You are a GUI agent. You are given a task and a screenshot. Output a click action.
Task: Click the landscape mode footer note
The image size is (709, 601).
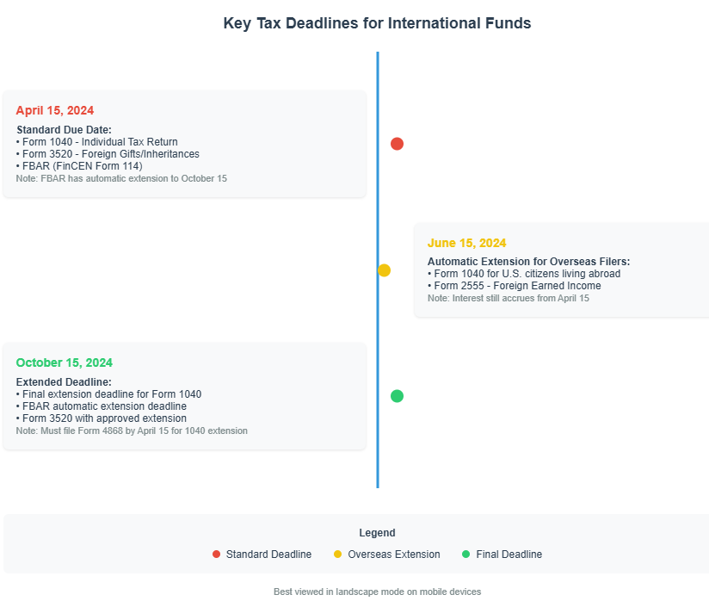[377, 592]
